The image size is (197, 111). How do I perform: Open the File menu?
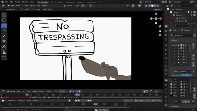tap(6, 2)
